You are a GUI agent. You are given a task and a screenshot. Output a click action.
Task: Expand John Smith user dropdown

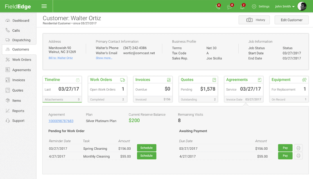(285, 6)
